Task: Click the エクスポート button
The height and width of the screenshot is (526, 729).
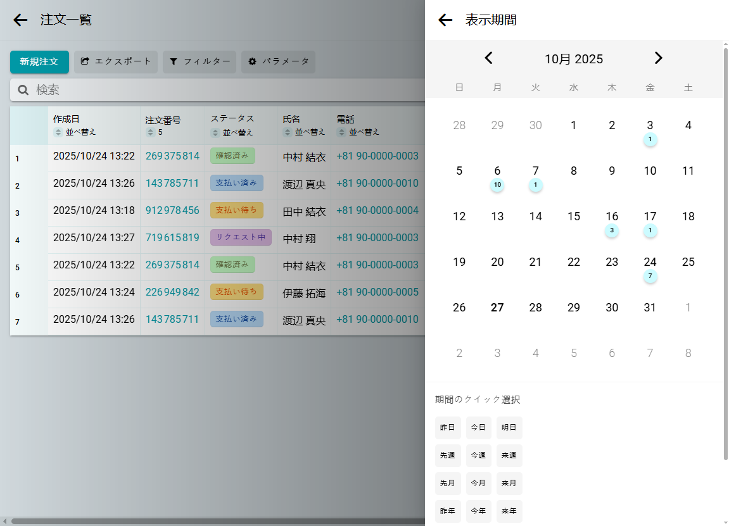Action: 116,61
